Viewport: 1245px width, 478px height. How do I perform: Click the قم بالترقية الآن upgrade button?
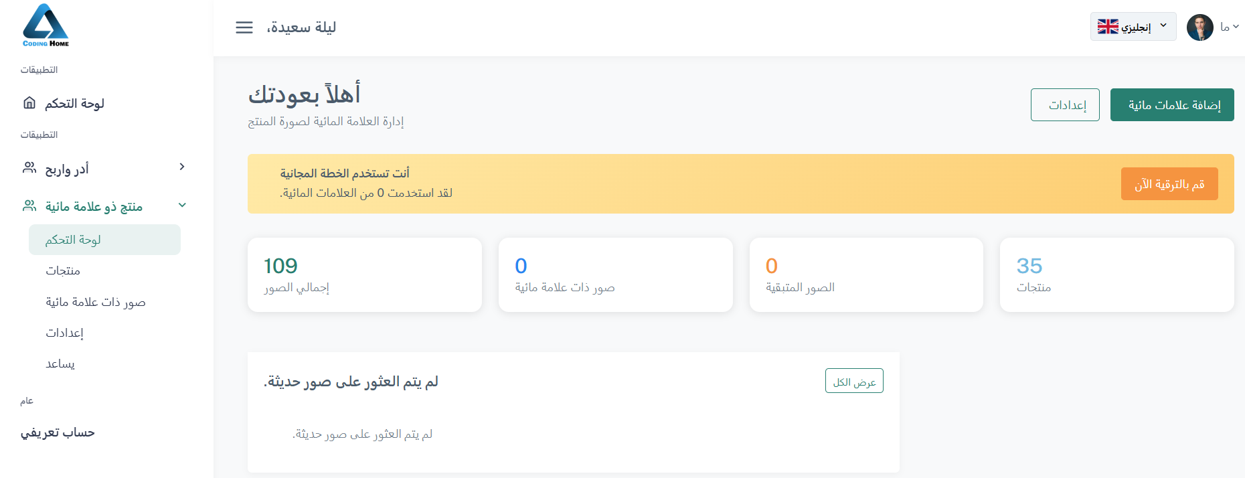tap(1169, 183)
